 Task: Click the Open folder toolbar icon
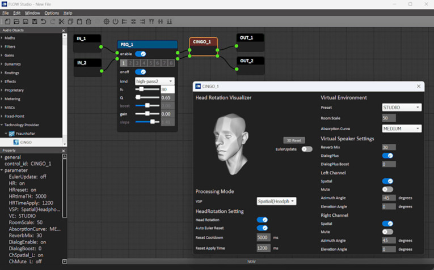[16, 22]
